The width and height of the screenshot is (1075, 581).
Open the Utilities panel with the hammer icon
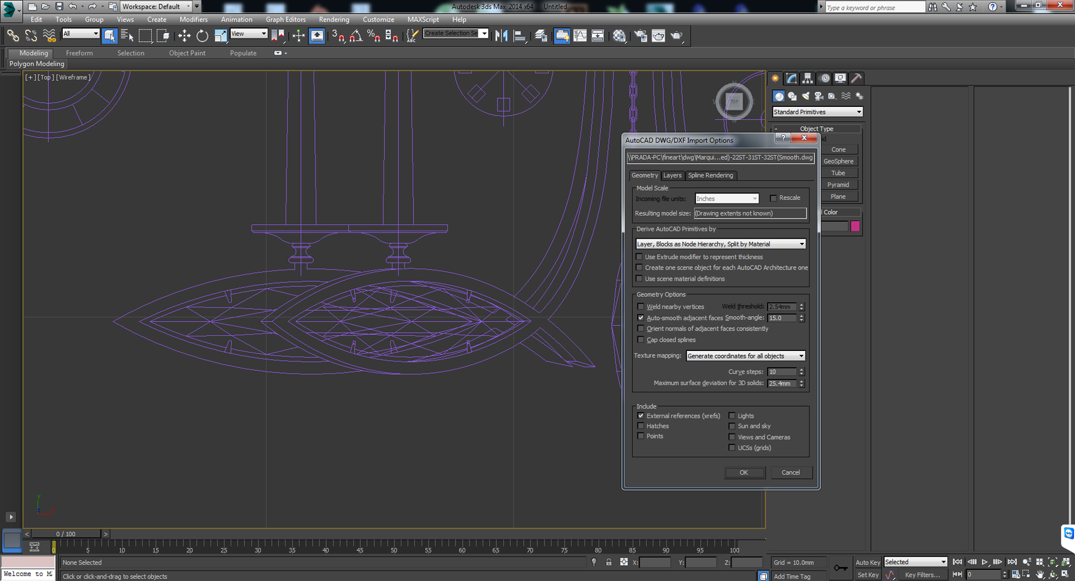[x=857, y=78]
